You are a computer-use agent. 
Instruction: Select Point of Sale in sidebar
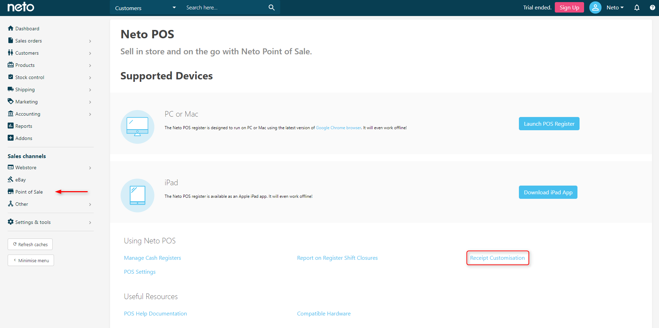pyautogui.click(x=29, y=192)
